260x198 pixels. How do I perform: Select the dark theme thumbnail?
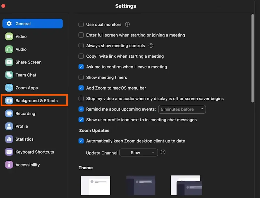point(140,185)
